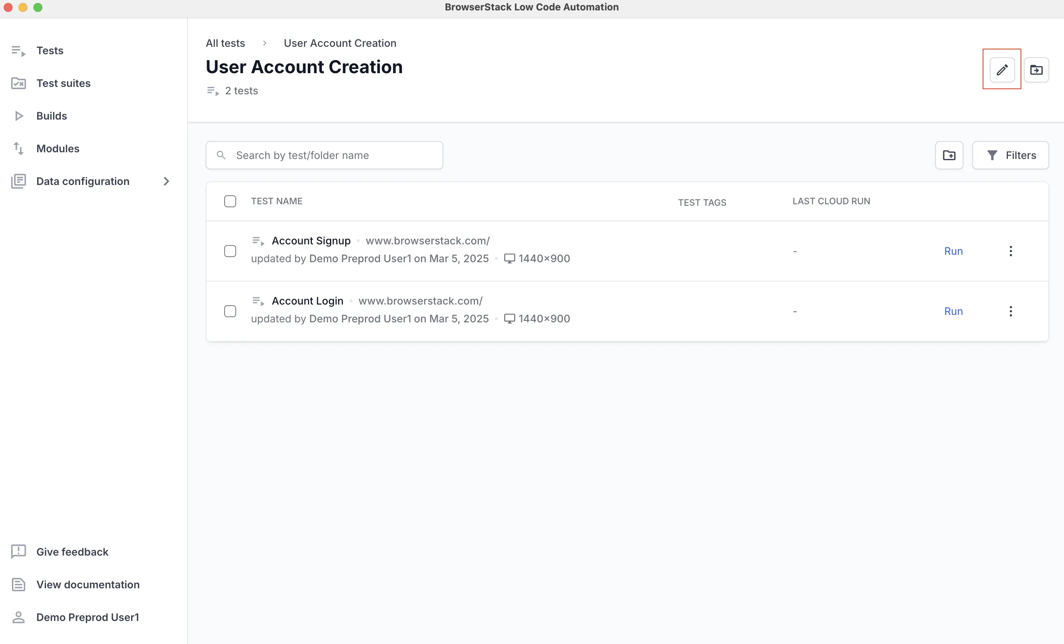Click the Builds play icon in sidebar
This screenshot has width=1064, height=644.
click(18, 116)
